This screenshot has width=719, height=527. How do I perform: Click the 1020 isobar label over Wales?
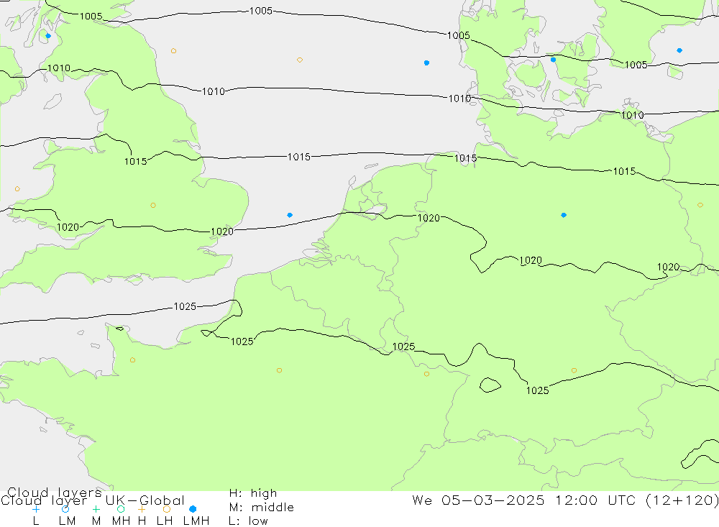point(68,227)
